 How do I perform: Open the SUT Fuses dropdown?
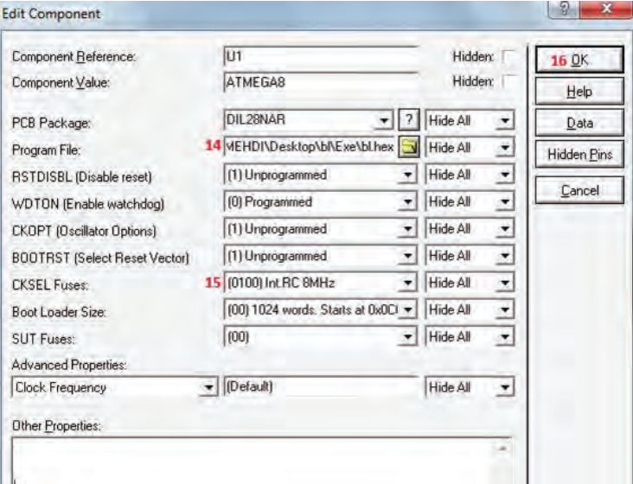pyautogui.click(x=408, y=337)
